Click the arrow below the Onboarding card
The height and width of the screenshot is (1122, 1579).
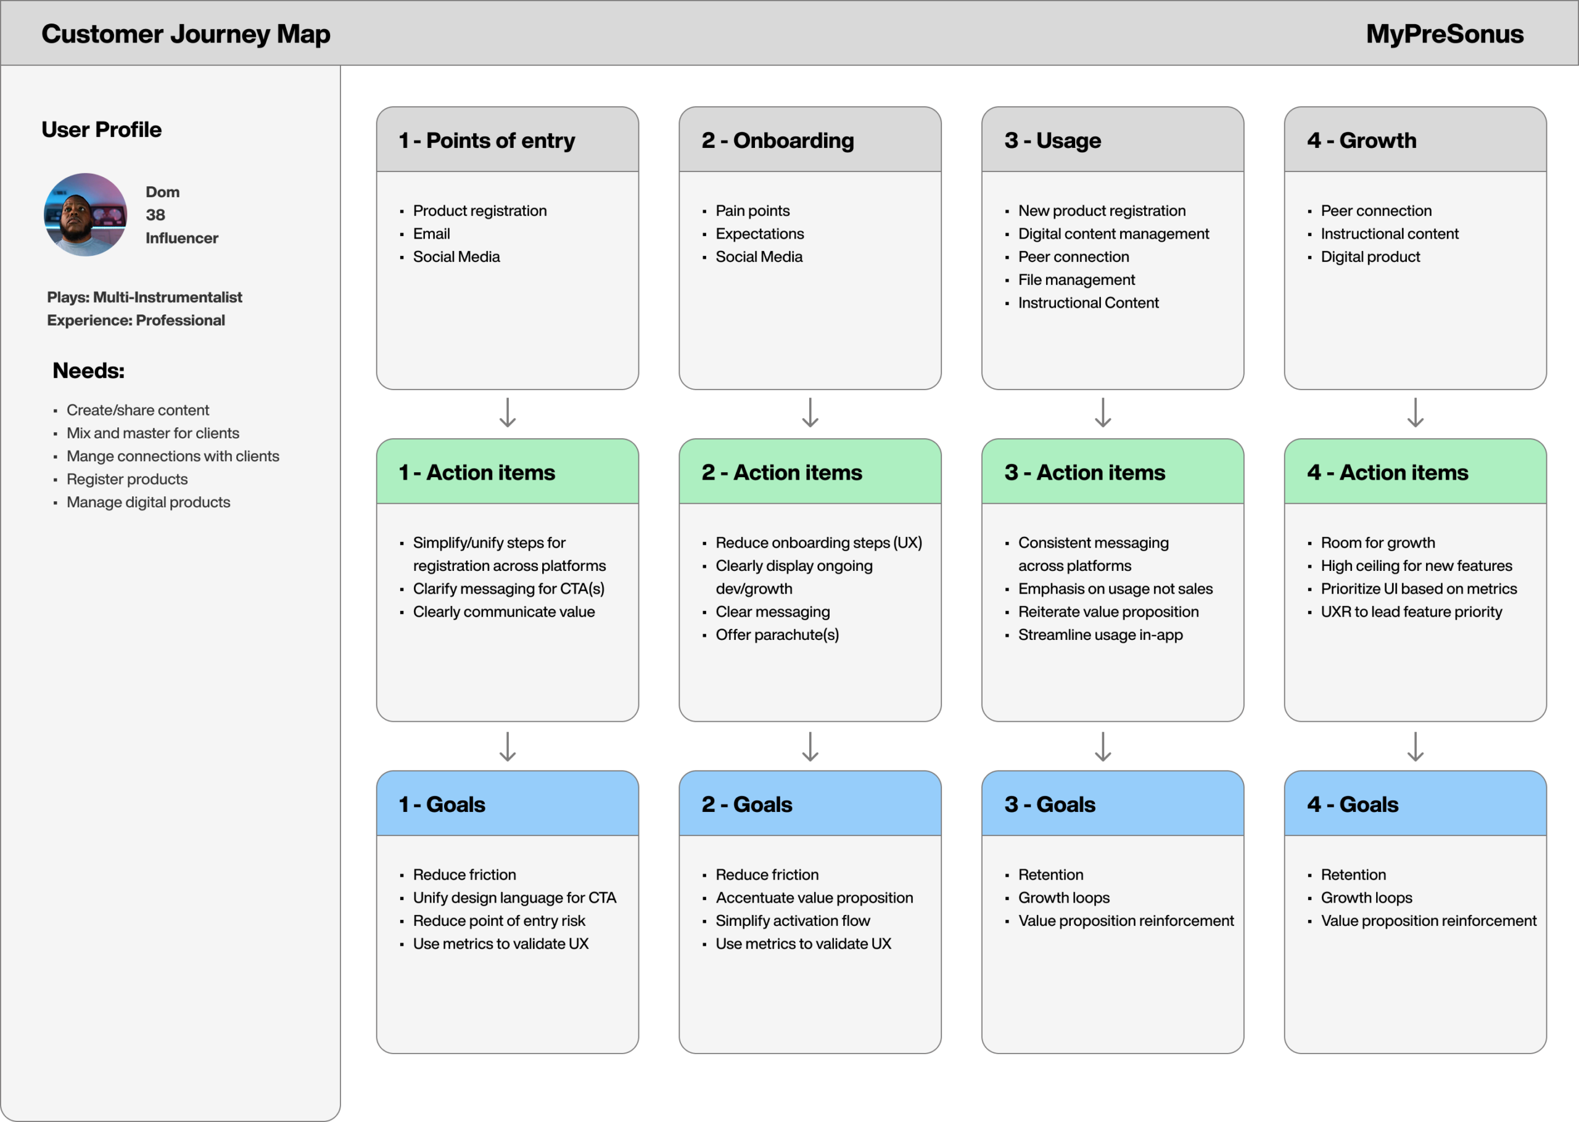click(x=810, y=412)
